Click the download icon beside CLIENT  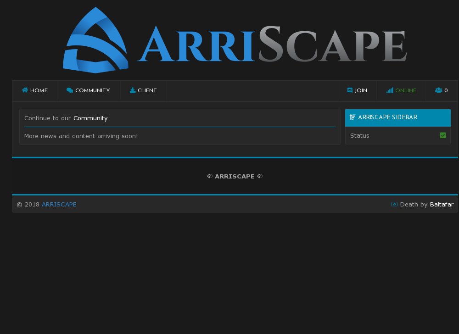pyautogui.click(x=132, y=90)
